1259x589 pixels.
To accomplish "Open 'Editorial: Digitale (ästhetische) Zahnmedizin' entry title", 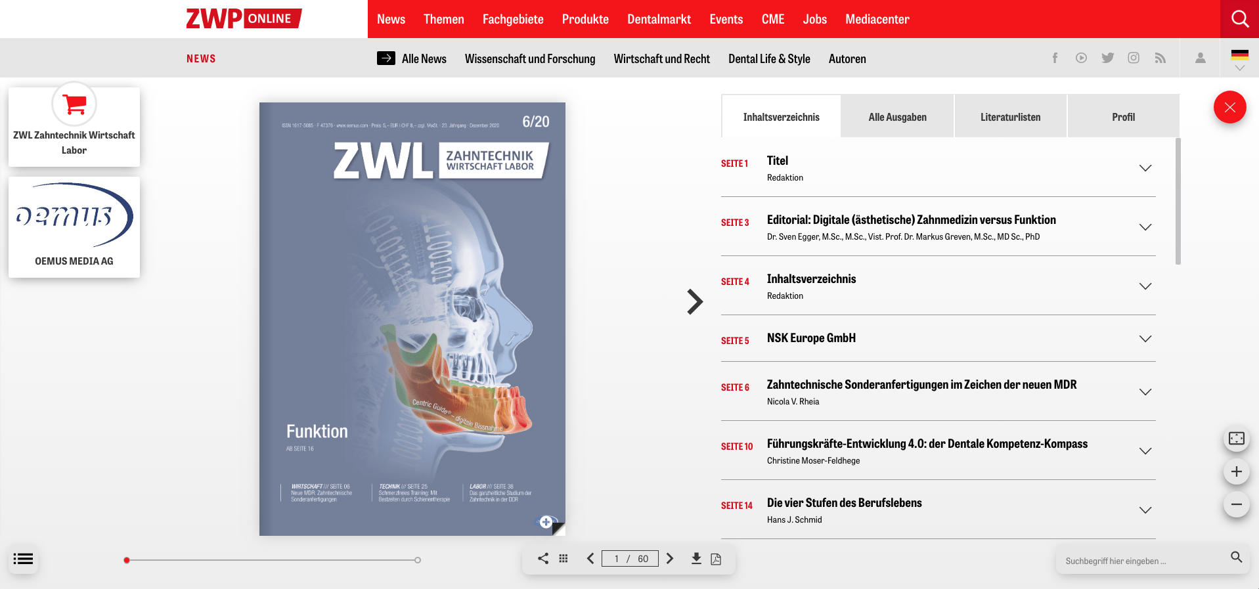I will tap(912, 219).
